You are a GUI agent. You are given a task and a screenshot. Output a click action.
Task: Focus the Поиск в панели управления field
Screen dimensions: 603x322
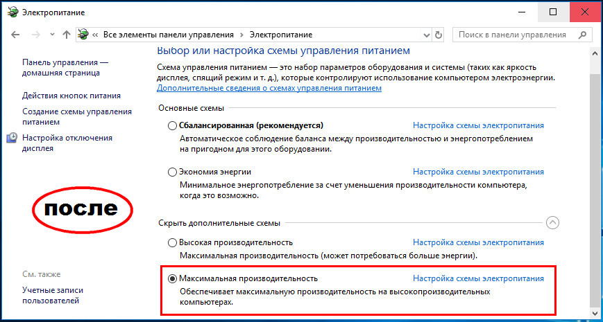[522, 35]
